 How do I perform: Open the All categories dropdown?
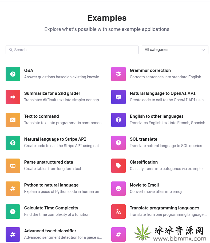click(x=175, y=50)
